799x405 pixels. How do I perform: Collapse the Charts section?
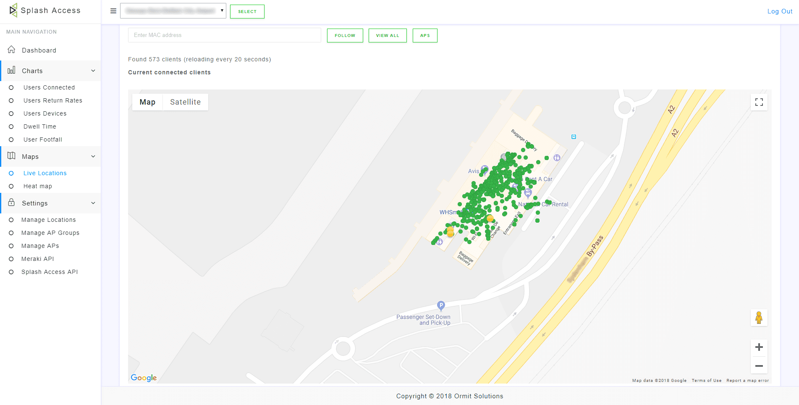[x=93, y=71]
